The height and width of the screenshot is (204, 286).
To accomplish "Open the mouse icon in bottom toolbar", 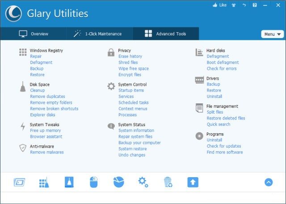I will [94, 182].
